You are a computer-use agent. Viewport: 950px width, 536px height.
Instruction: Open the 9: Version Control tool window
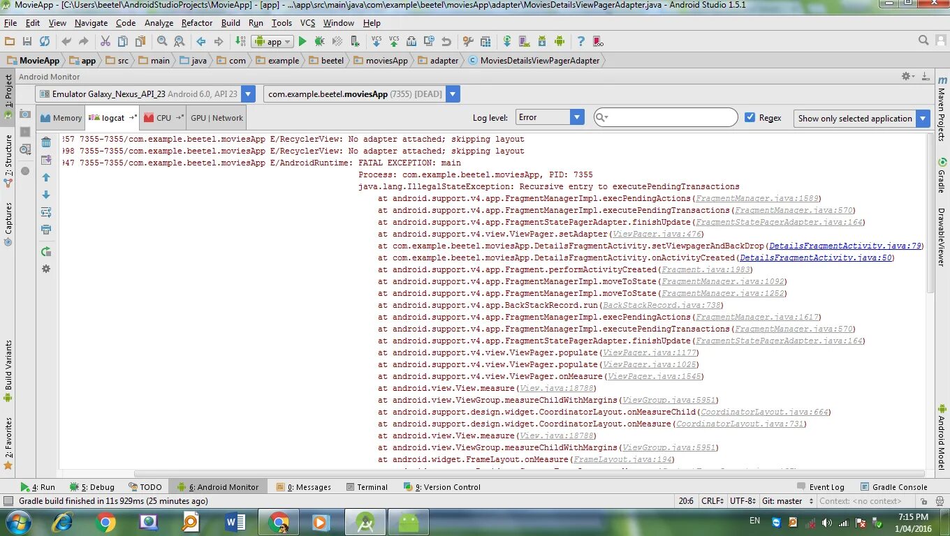[x=442, y=487]
